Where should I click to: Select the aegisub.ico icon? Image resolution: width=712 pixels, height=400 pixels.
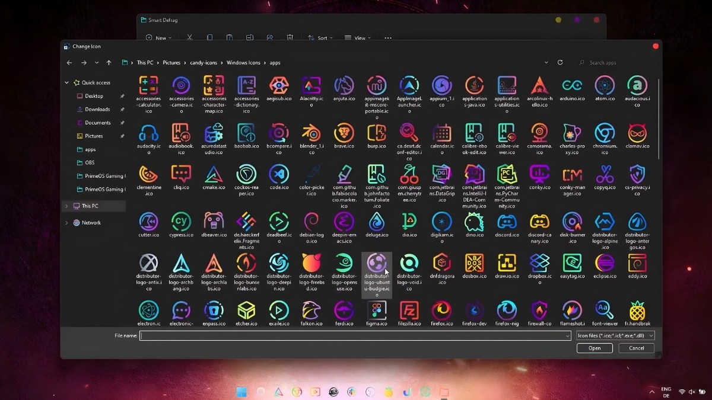tap(279, 89)
